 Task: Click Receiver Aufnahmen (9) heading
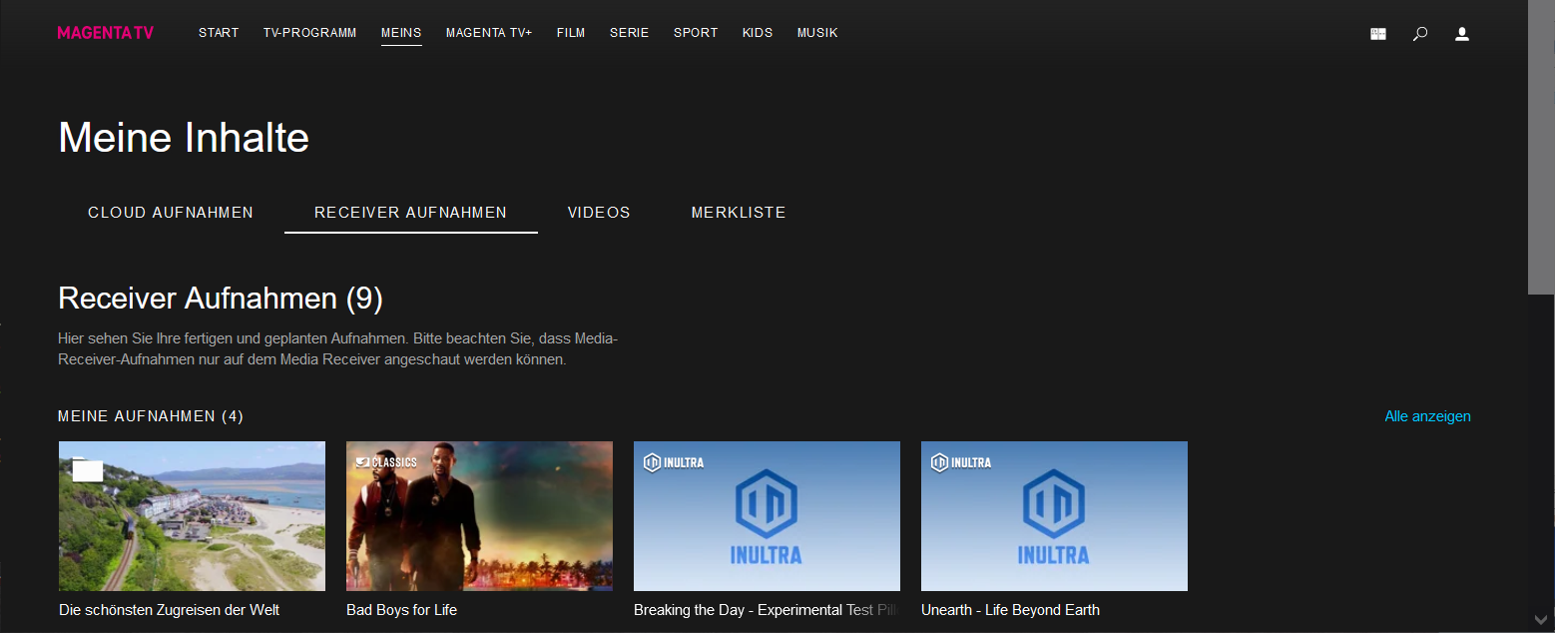(221, 298)
